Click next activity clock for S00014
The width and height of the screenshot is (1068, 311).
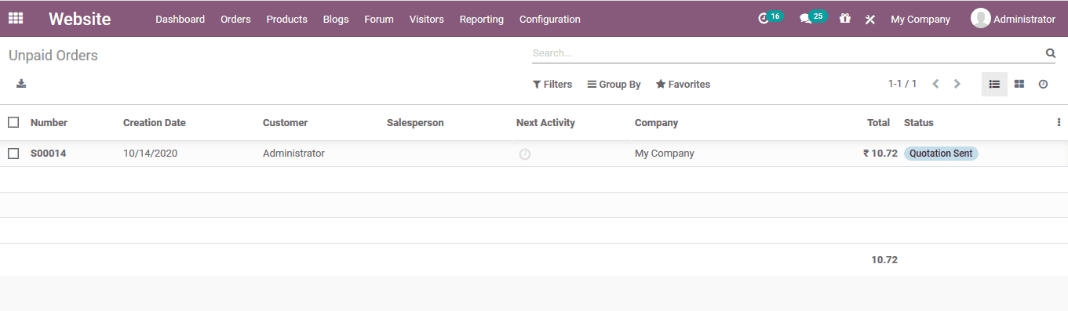(x=525, y=154)
